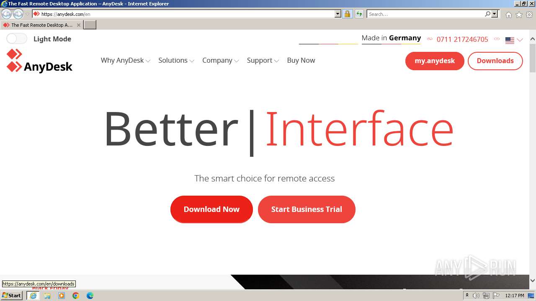
Task: Click the network tray icon
Action: [486, 296]
